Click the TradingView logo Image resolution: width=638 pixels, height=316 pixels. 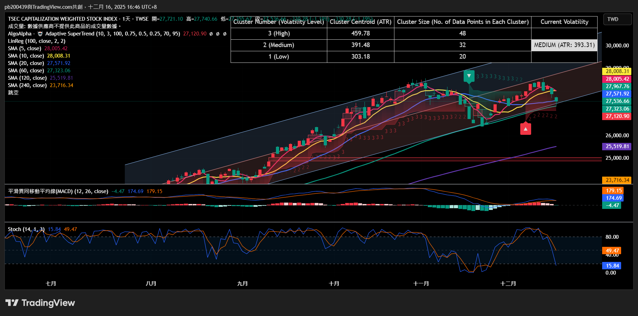(40, 303)
